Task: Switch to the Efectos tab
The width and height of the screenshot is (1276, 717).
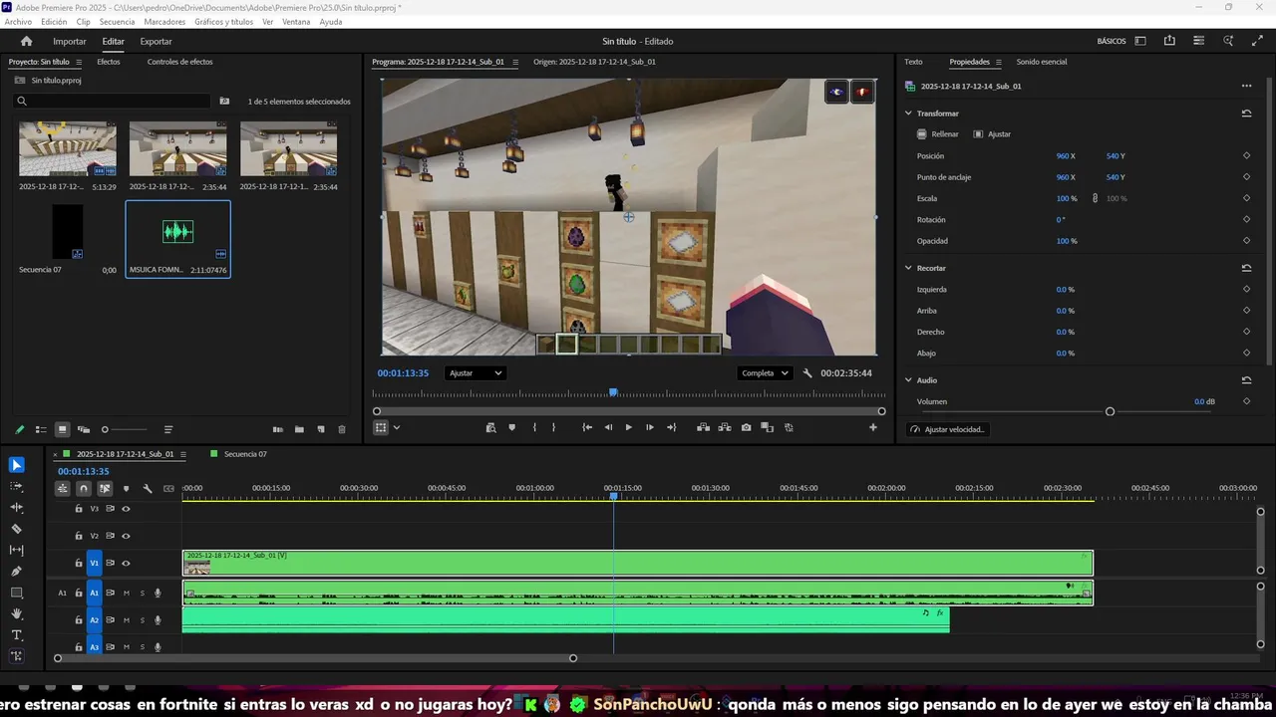Action: 108,62
